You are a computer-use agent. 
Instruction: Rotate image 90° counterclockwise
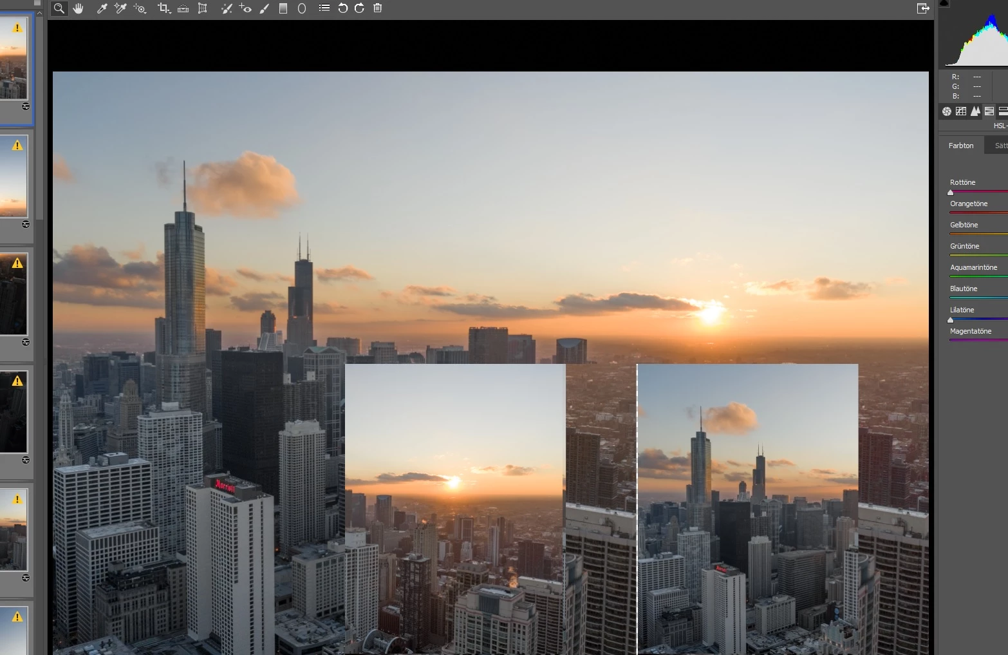point(342,8)
